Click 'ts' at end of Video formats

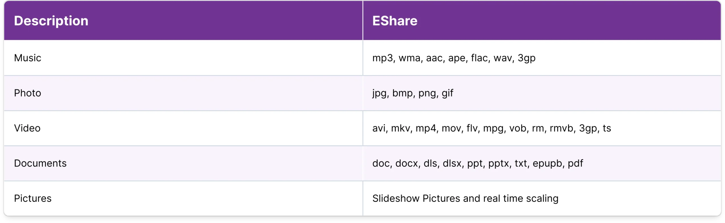(x=607, y=128)
